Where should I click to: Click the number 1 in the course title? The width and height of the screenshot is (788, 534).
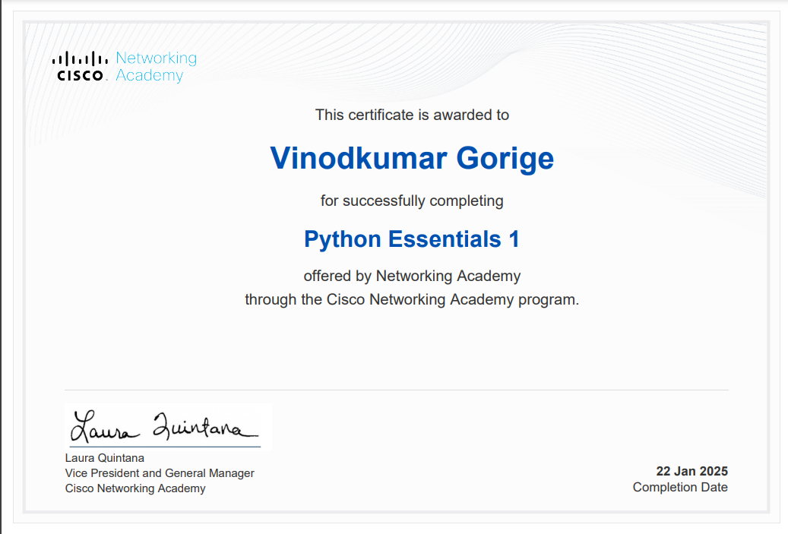tap(514, 239)
